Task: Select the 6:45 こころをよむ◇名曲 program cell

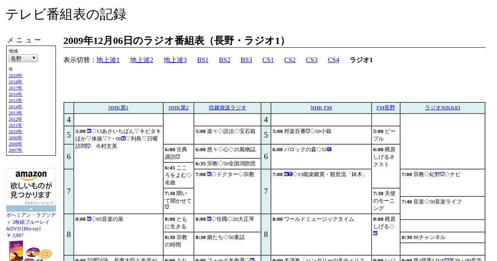Action: pyautogui.click(x=179, y=175)
